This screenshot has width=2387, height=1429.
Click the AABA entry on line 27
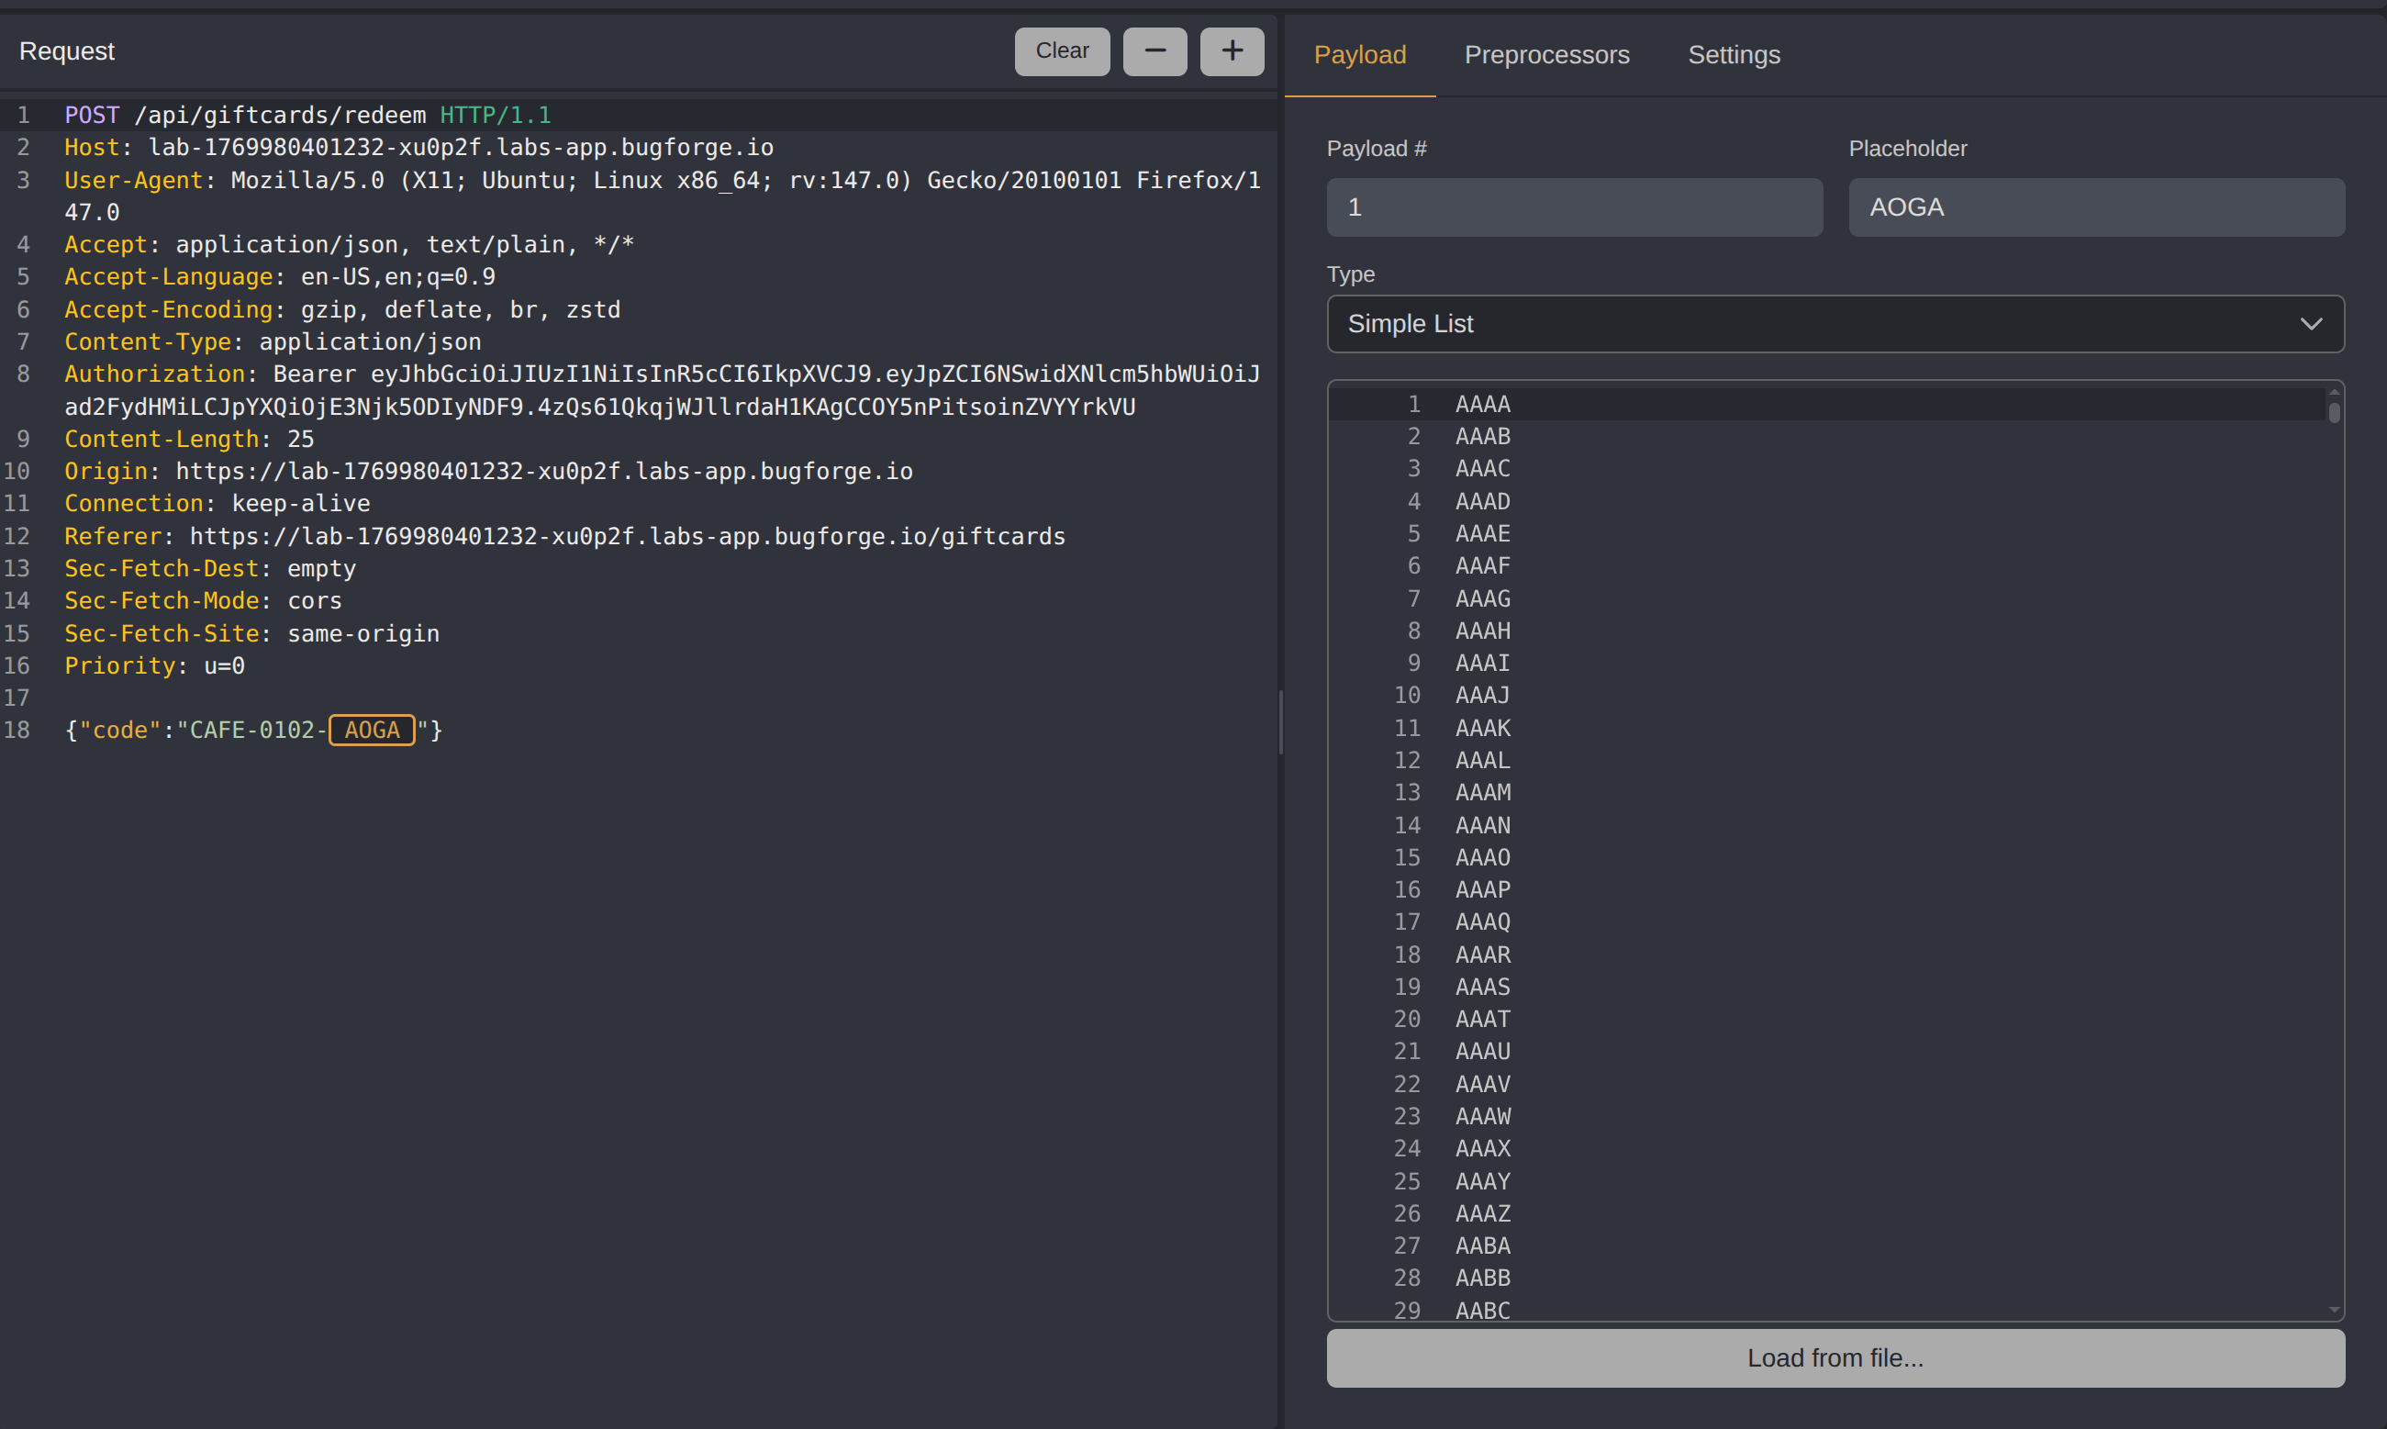pos(1482,1245)
